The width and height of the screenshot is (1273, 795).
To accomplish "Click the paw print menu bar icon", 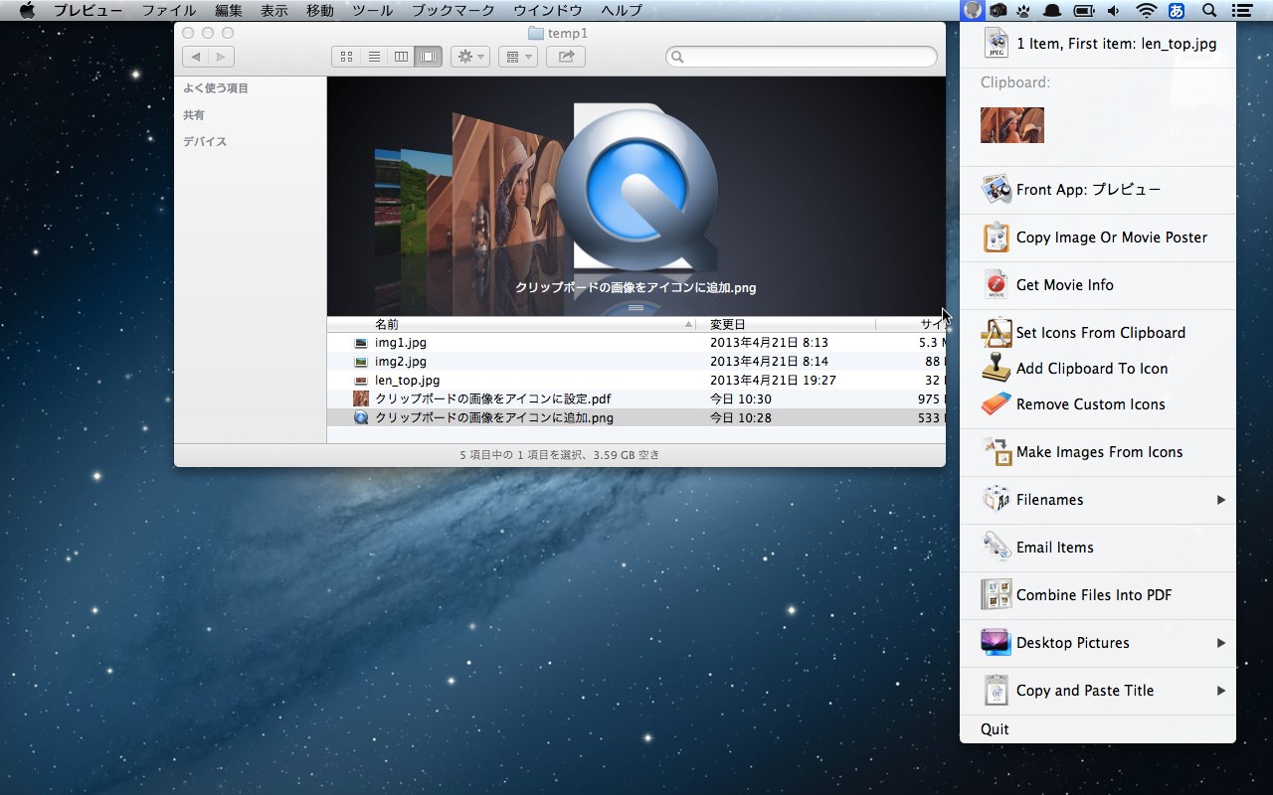I will [x=1025, y=11].
